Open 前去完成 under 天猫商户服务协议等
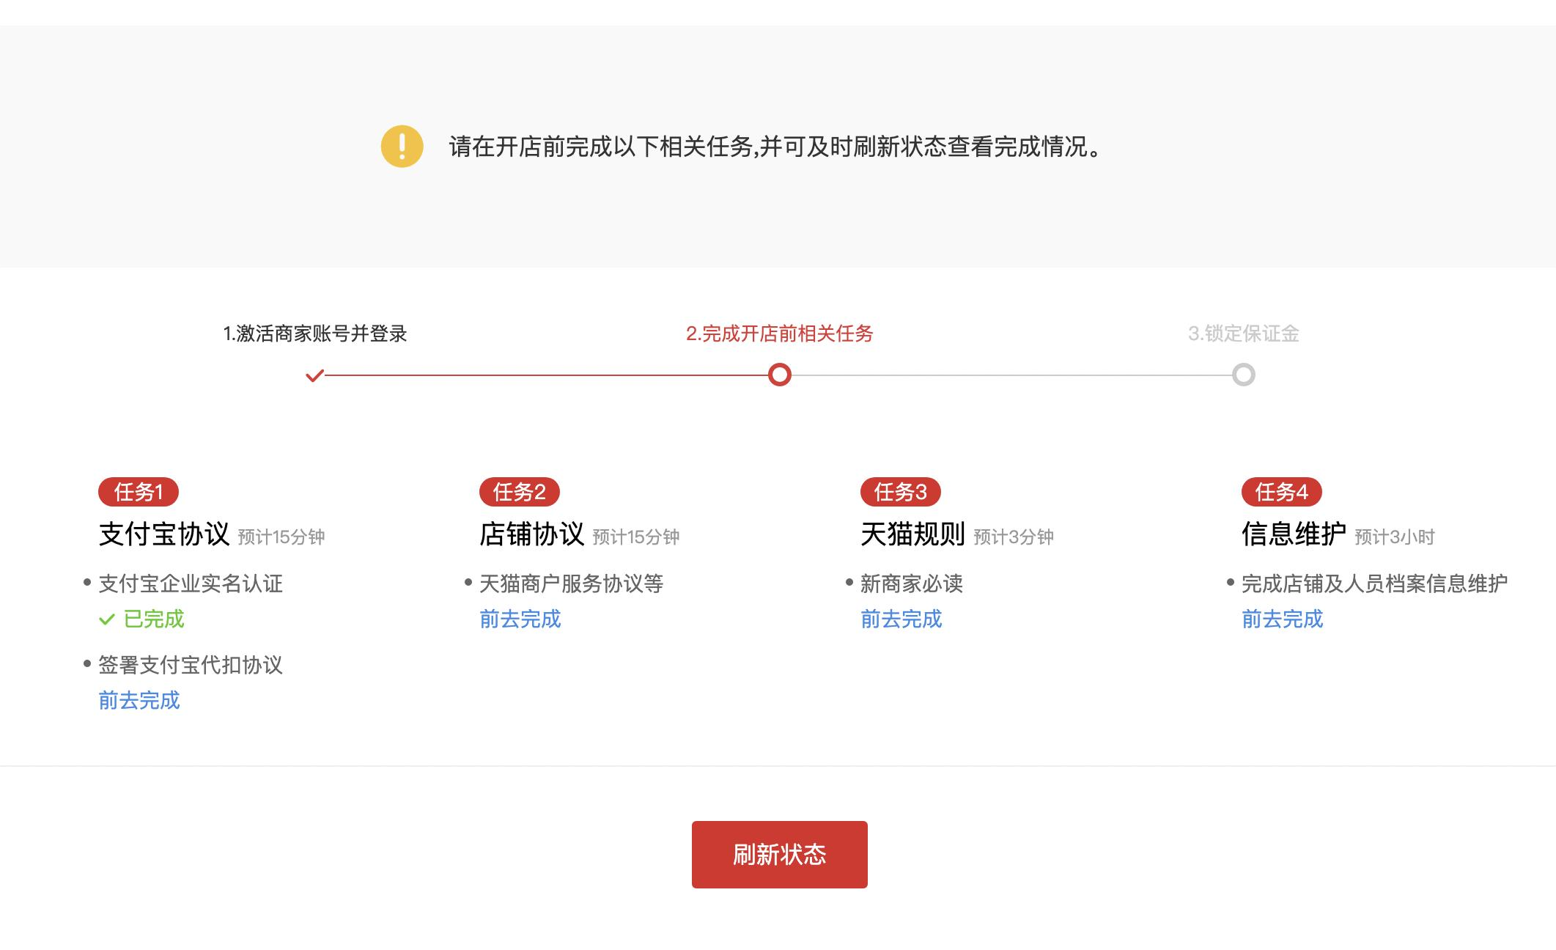 tap(520, 619)
